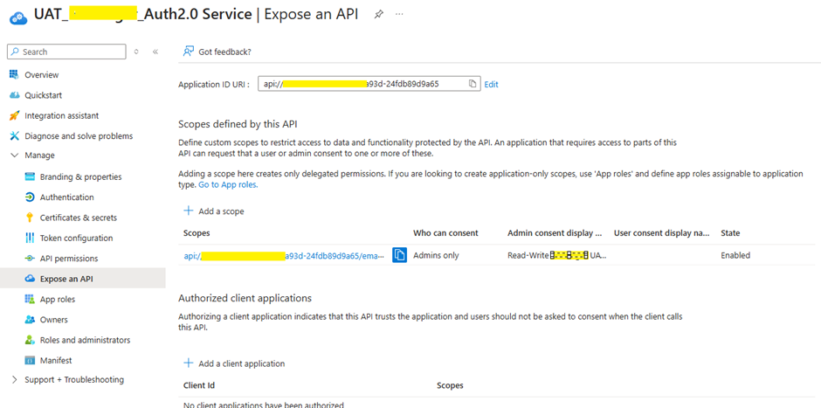This screenshot has width=821, height=408.
Task: Click the Application ID URI text box
Action: coord(369,84)
